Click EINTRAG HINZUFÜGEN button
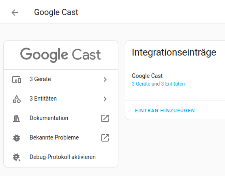 pos(165,111)
